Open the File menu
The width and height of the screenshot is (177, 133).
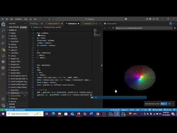[7, 19]
